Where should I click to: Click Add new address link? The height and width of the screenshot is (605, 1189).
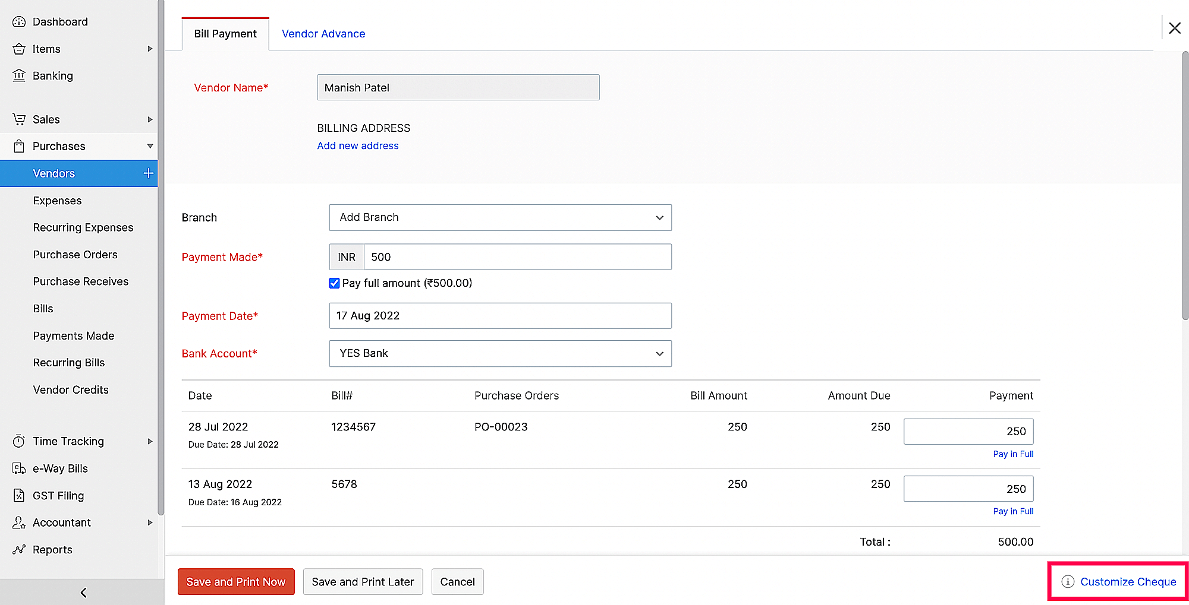click(x=358, y=145)
